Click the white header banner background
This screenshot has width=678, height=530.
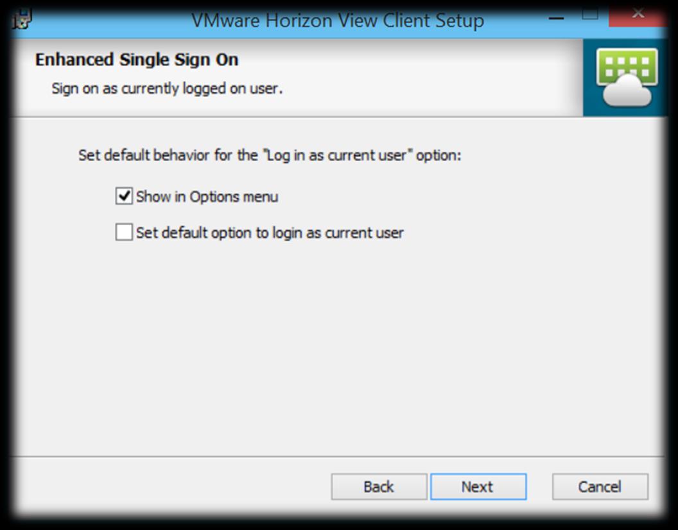point(411,78)
